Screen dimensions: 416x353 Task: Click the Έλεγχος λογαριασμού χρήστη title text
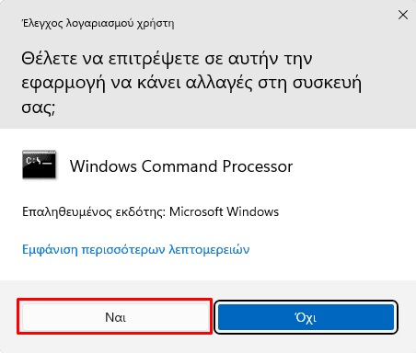pos(98,23)
